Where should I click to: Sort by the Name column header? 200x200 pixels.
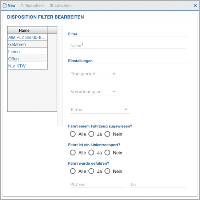pyautogui.click(x=27, y=30)
